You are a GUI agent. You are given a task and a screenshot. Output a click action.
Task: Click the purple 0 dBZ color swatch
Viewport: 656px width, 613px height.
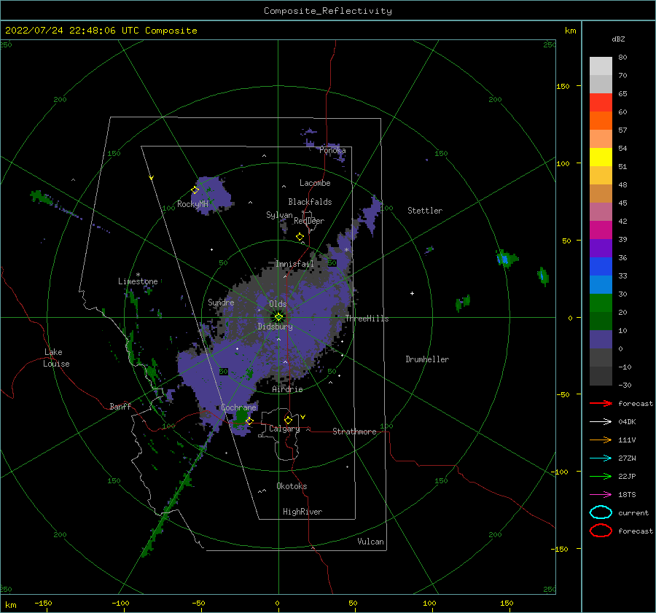[x=601, y=340]
